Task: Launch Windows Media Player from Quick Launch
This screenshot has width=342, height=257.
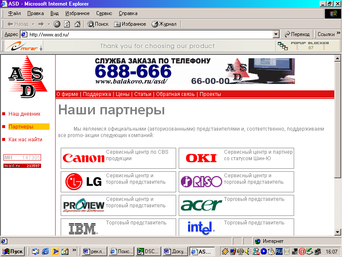Action: click(55, 251)
